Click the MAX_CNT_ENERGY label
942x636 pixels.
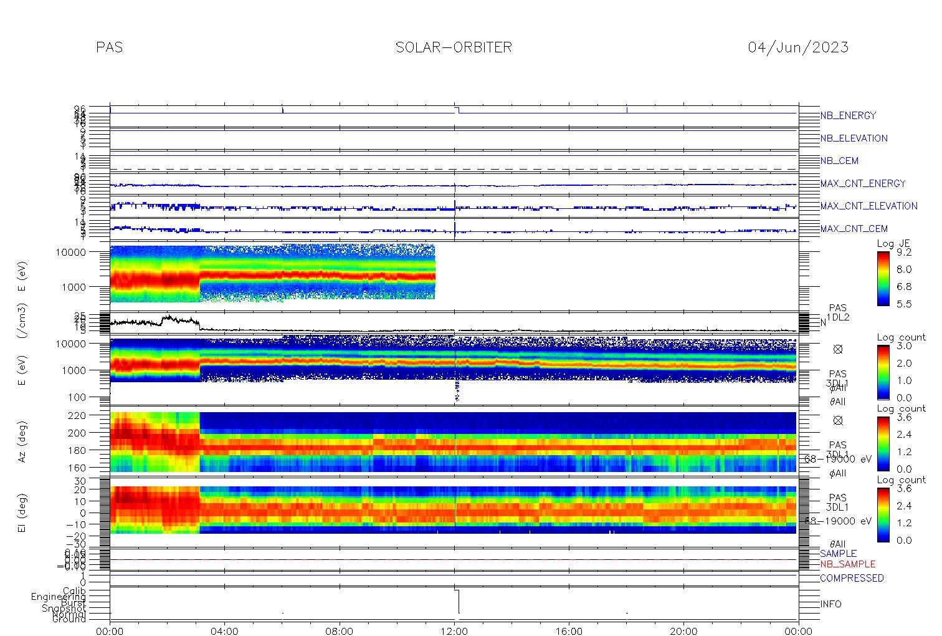click(x=863, y=183)
